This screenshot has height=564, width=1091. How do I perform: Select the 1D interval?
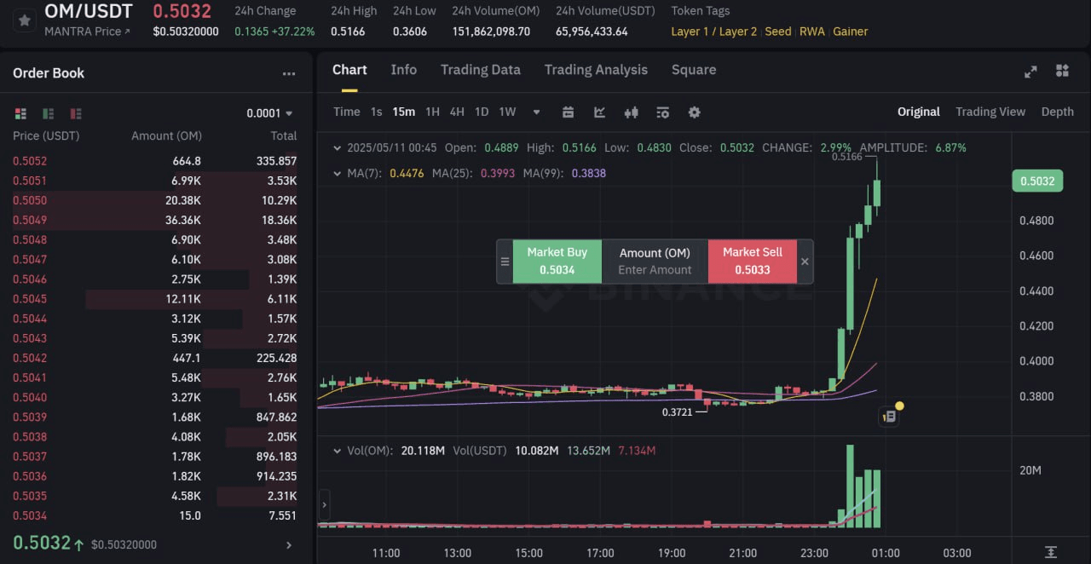pos(482,112)
